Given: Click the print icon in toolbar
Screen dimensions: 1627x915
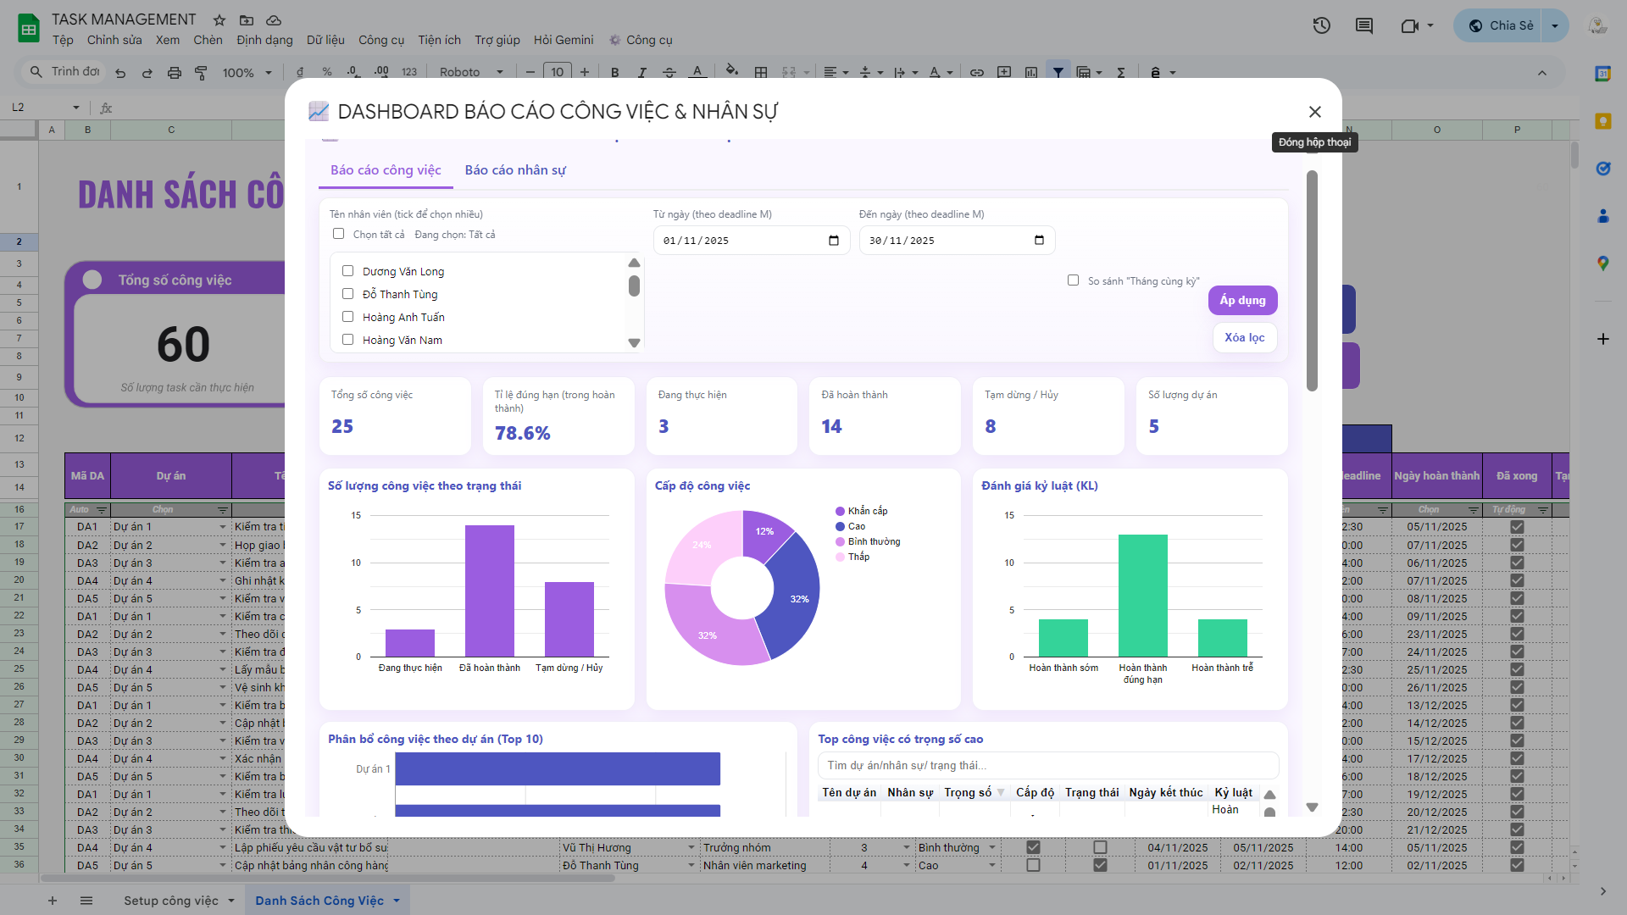Looking at the screenshot, I should tap(174, 73).
